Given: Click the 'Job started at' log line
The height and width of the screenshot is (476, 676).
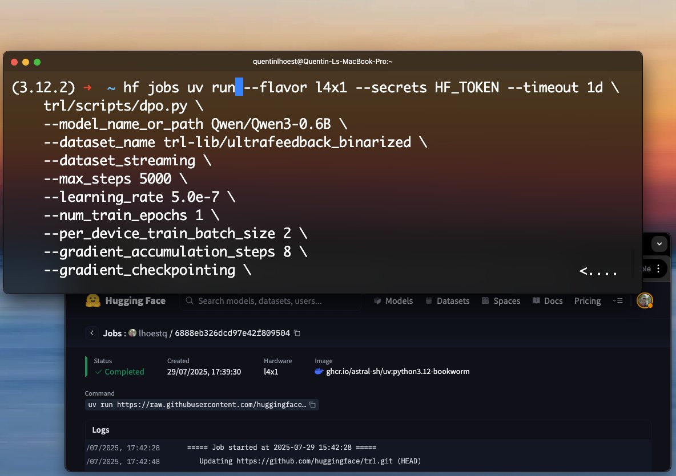Looking at the screenshot, I should [x=281, y=447].
